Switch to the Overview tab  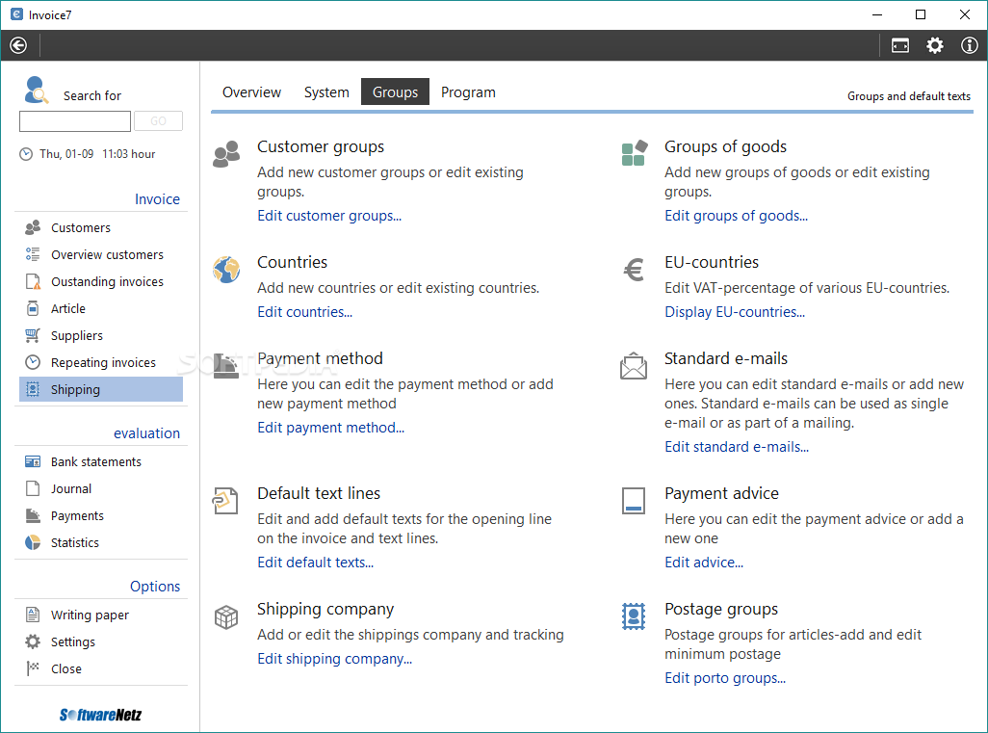252,92
